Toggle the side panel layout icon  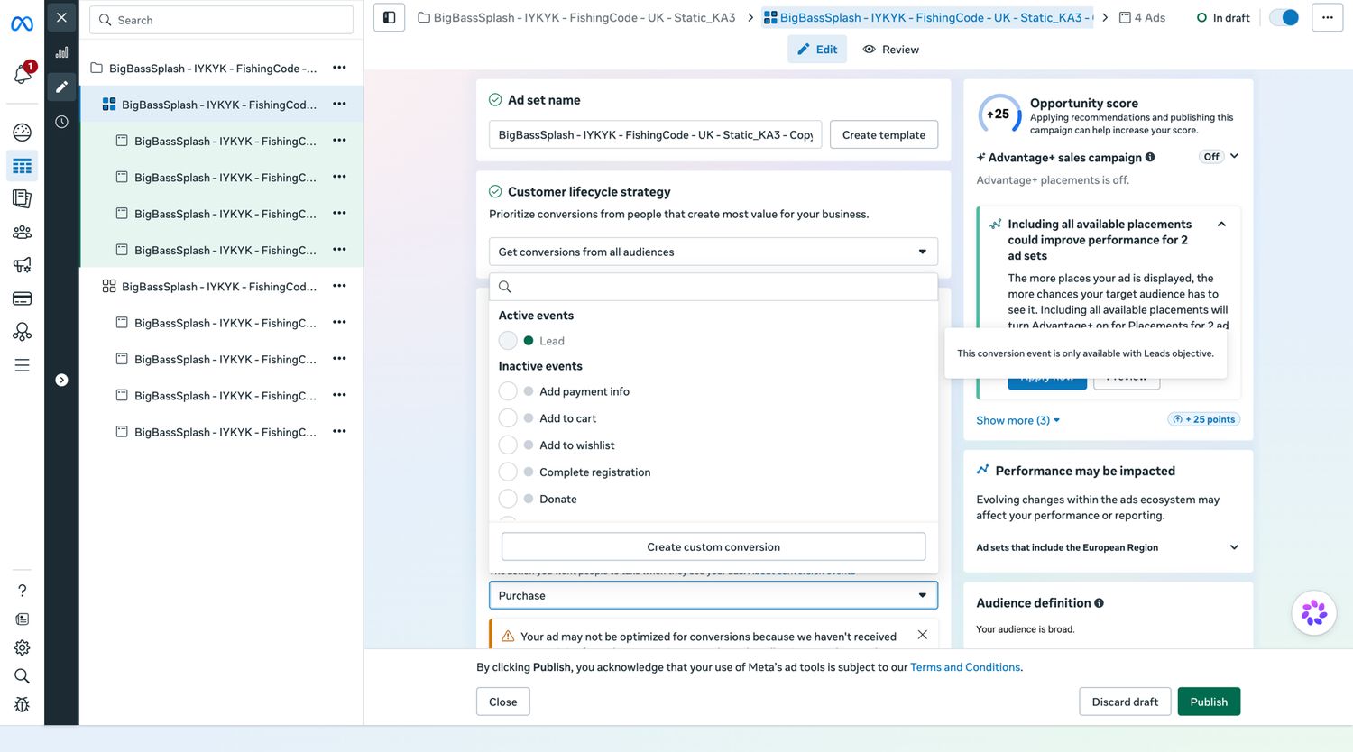pyautogui.click(x=389, y=17)
